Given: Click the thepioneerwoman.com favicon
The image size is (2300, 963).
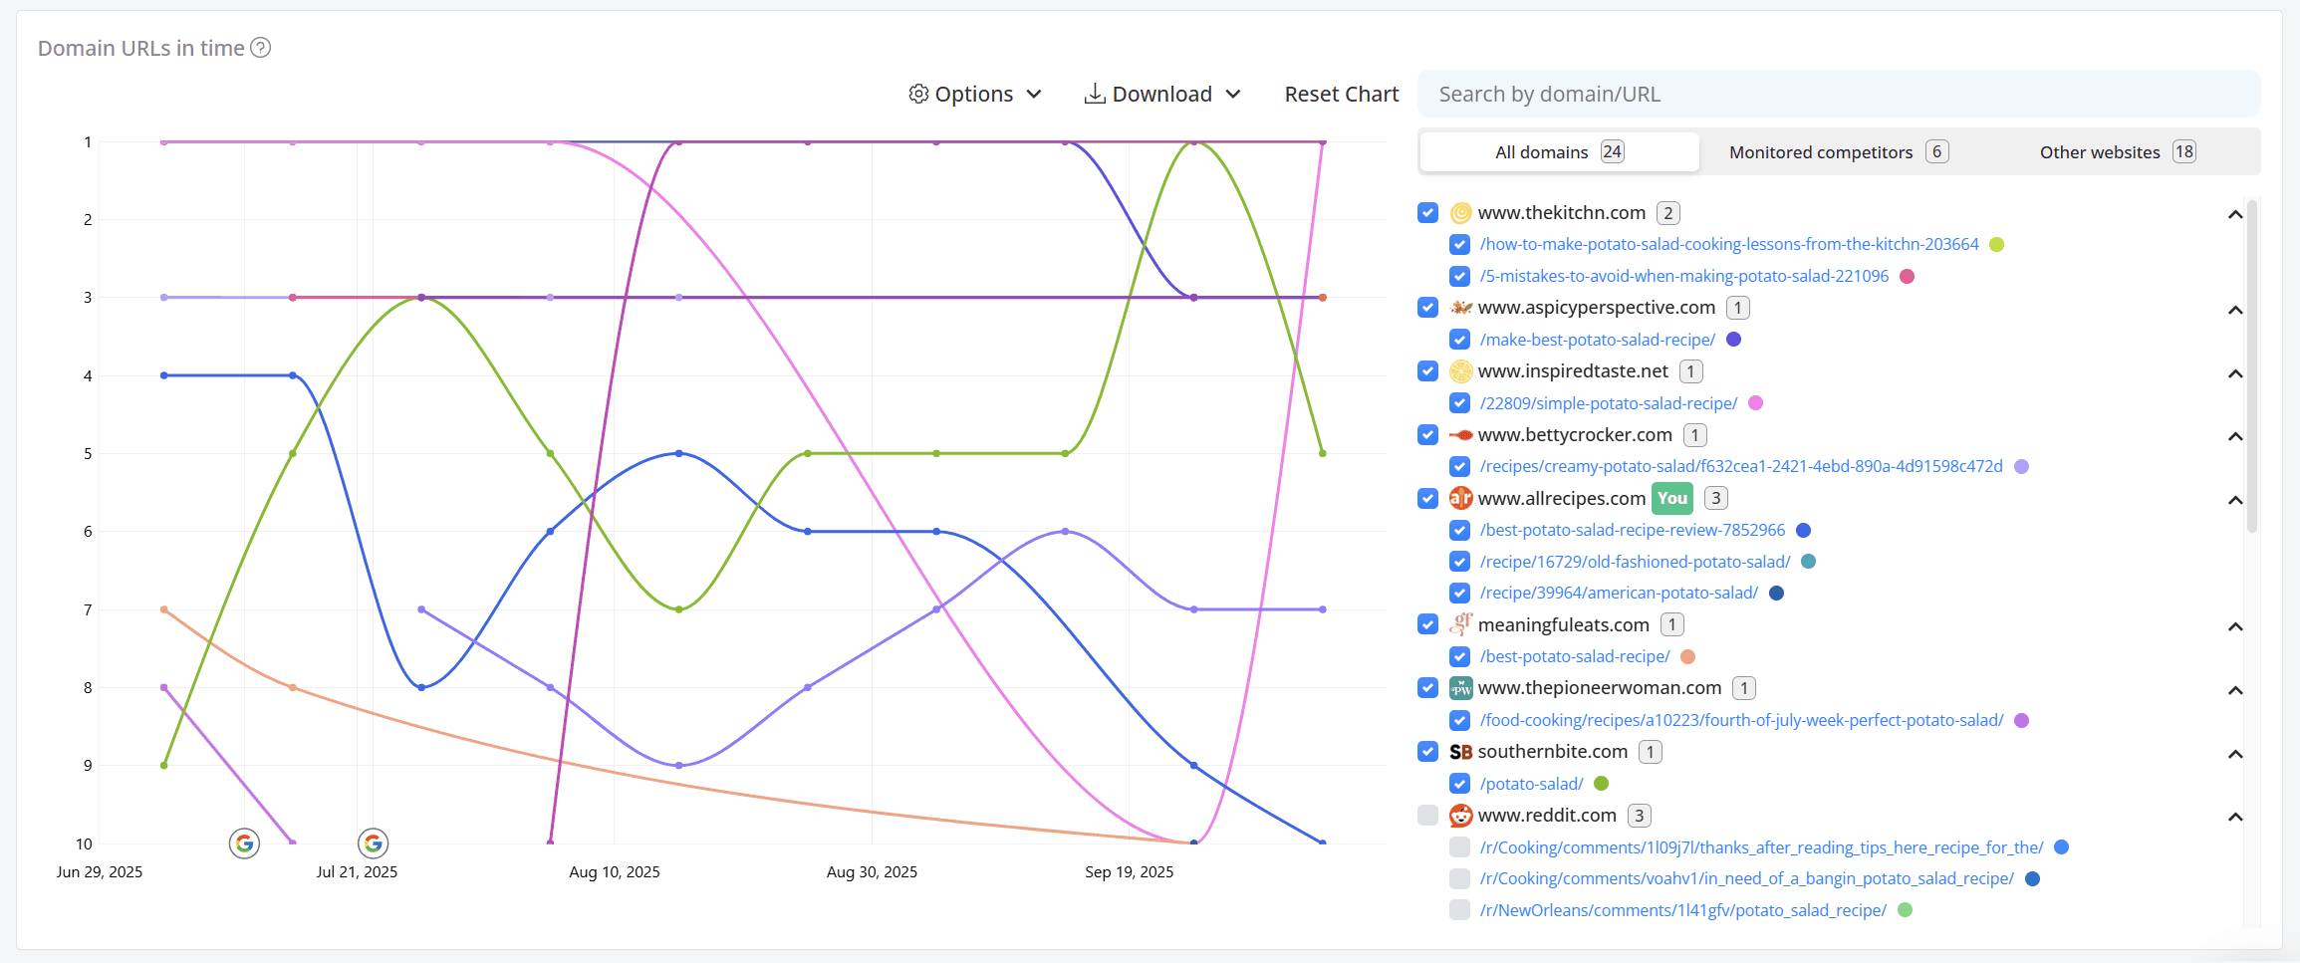Looking at the screenshot, I should tap(1461, 688).
